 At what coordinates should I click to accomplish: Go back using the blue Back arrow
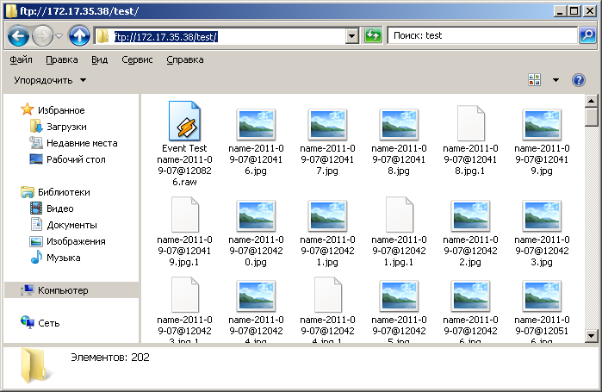click(x=18, y=36)
